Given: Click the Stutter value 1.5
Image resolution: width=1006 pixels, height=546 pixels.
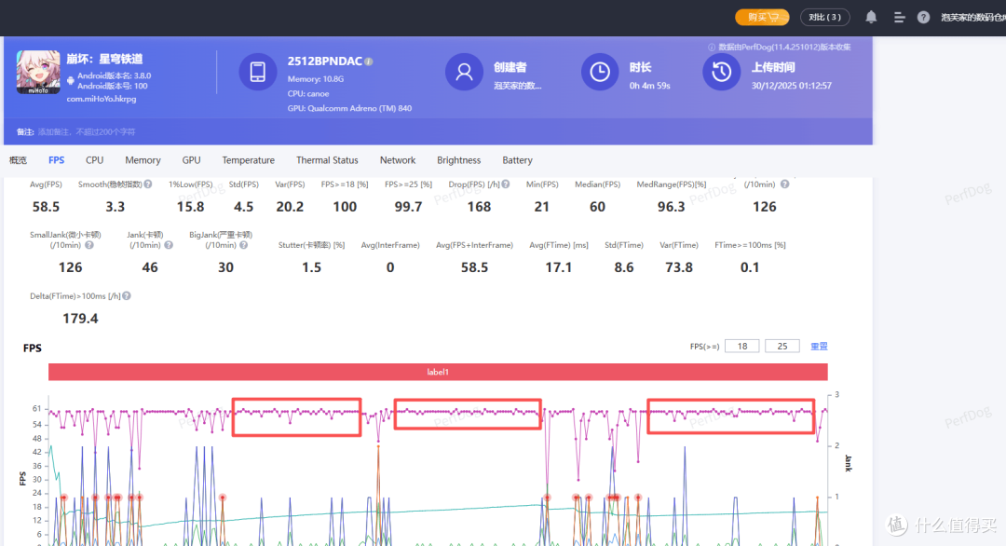Looking at the screenshot, I should point(312,267).
